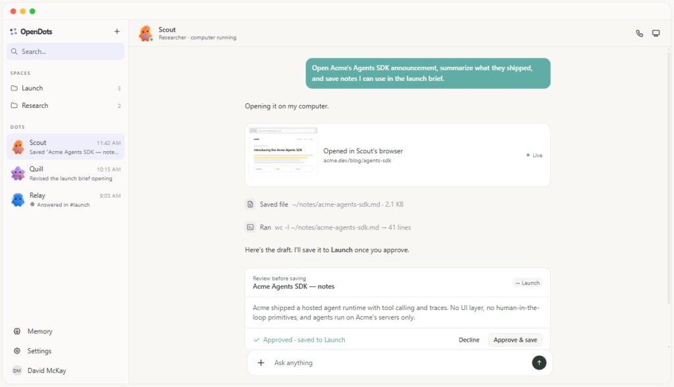This screenshot has width=674, height=387.
Task: Open Settings from sidebar
Action: click(65, 351)
